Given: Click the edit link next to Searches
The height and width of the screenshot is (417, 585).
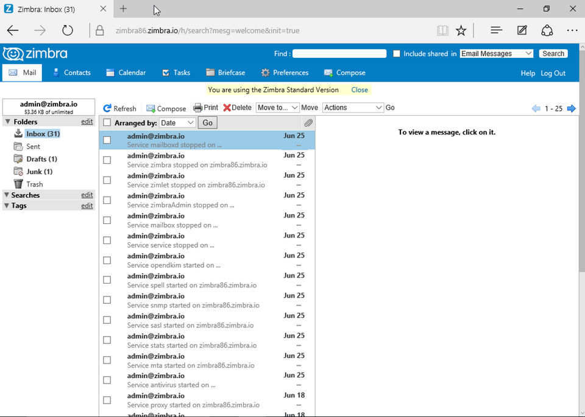Looking at the screenshot, I should (x=87, y=195).
